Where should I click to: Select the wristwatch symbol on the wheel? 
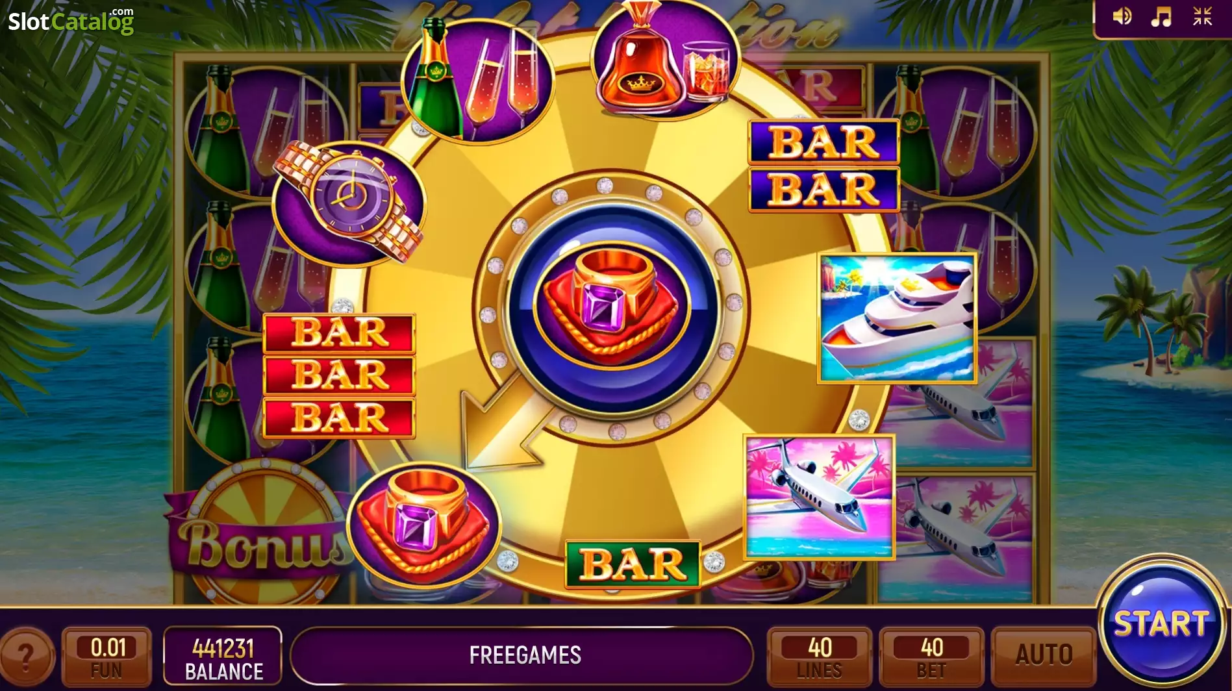tap(348, 202)
